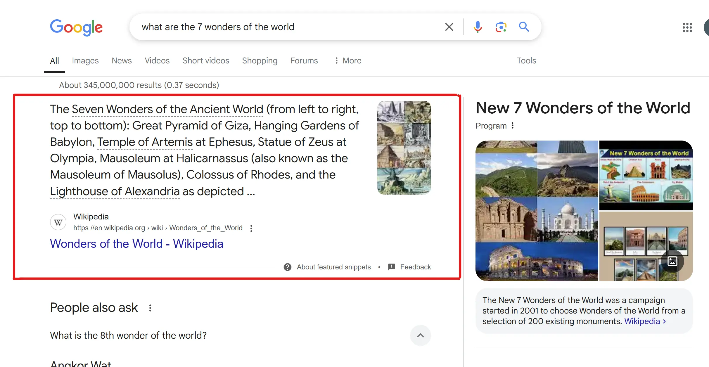The height and width of the screenshot is (367, 709).
Task: Follow the Lighthouse of Alexandria link
Action: click(x=115, y=191)
